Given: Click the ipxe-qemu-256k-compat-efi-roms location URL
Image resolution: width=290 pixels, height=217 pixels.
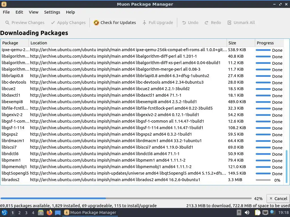Looking at the screenshot, I should [x=128, y=50].
